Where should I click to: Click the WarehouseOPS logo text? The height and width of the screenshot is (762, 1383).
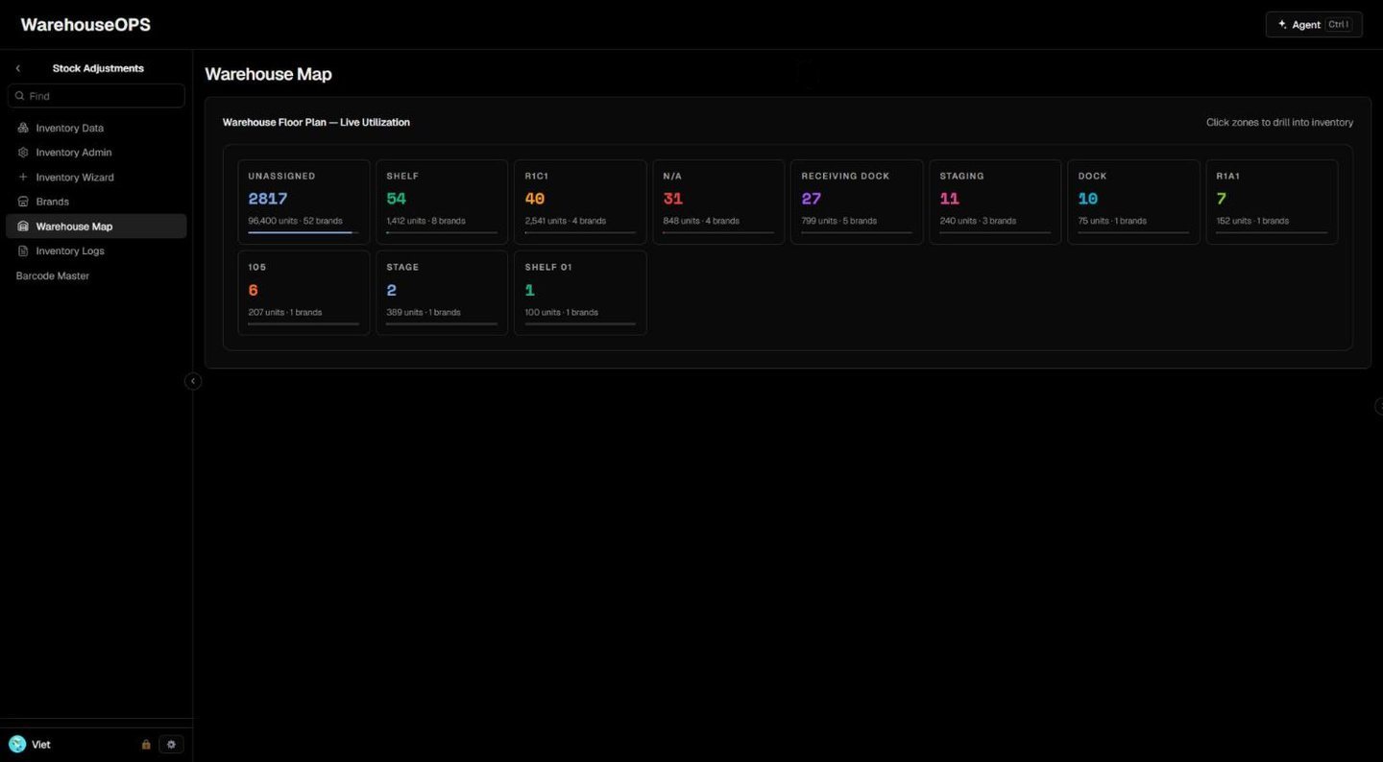coord(85,25)
